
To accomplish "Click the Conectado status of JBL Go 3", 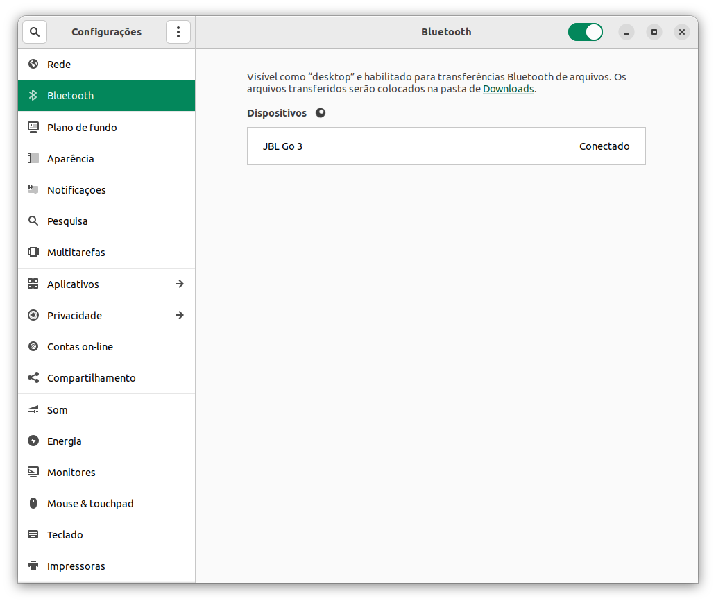I will [604, 146].
